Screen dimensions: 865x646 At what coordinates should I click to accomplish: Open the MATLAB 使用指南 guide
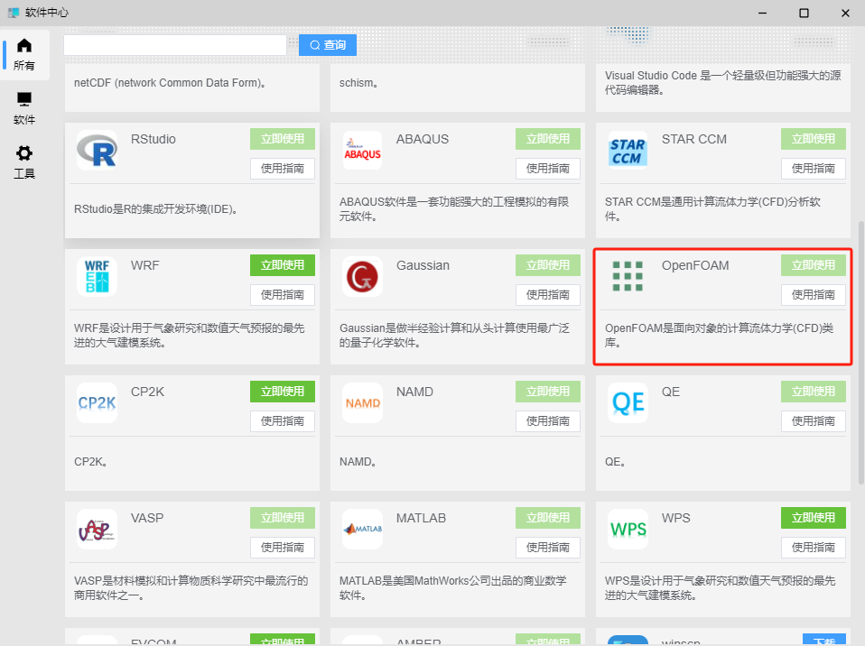click(x=548, y=548)
